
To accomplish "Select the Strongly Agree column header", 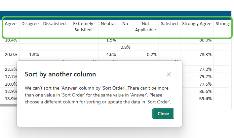I will click(197, 24).
